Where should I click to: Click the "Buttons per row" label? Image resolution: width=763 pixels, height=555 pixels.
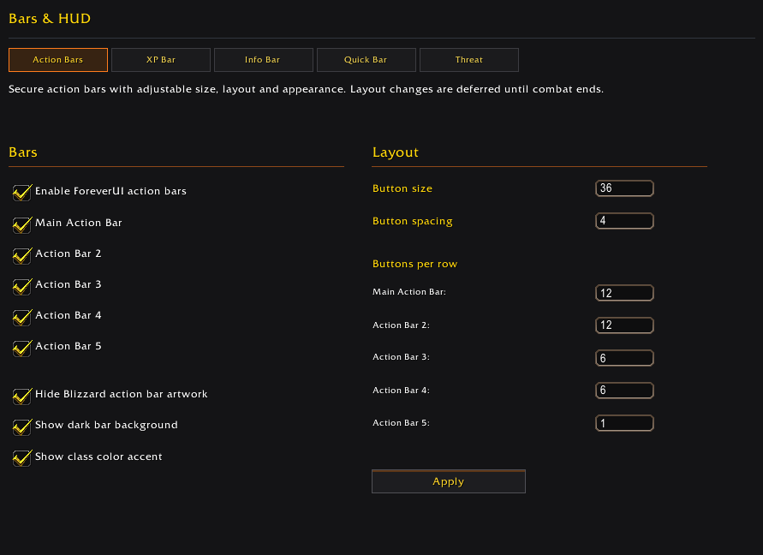pyautogui.click(x=414, y=264)
